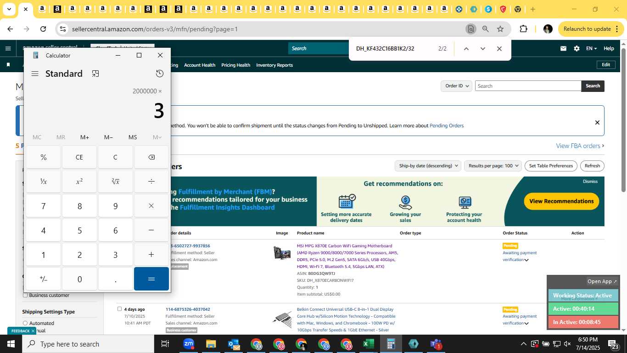Viewport: 627px width, 353px height.
Task: Click Refresh orders button
Action: click(x=592, y=165)
